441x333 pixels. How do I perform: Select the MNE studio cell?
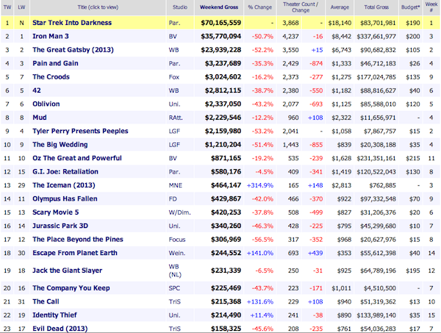click(x=175, y=185)
